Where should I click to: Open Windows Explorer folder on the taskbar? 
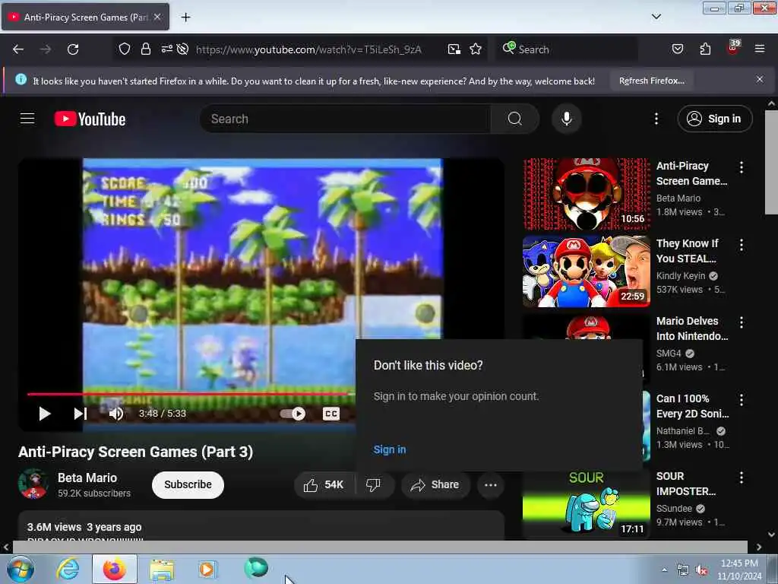click(162, 569)
